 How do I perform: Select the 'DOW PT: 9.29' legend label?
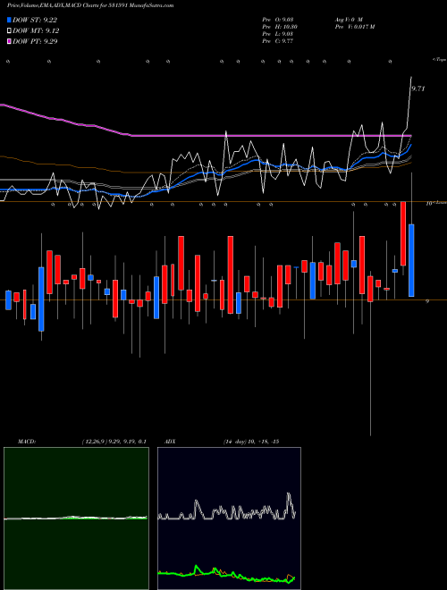point(35,41)
